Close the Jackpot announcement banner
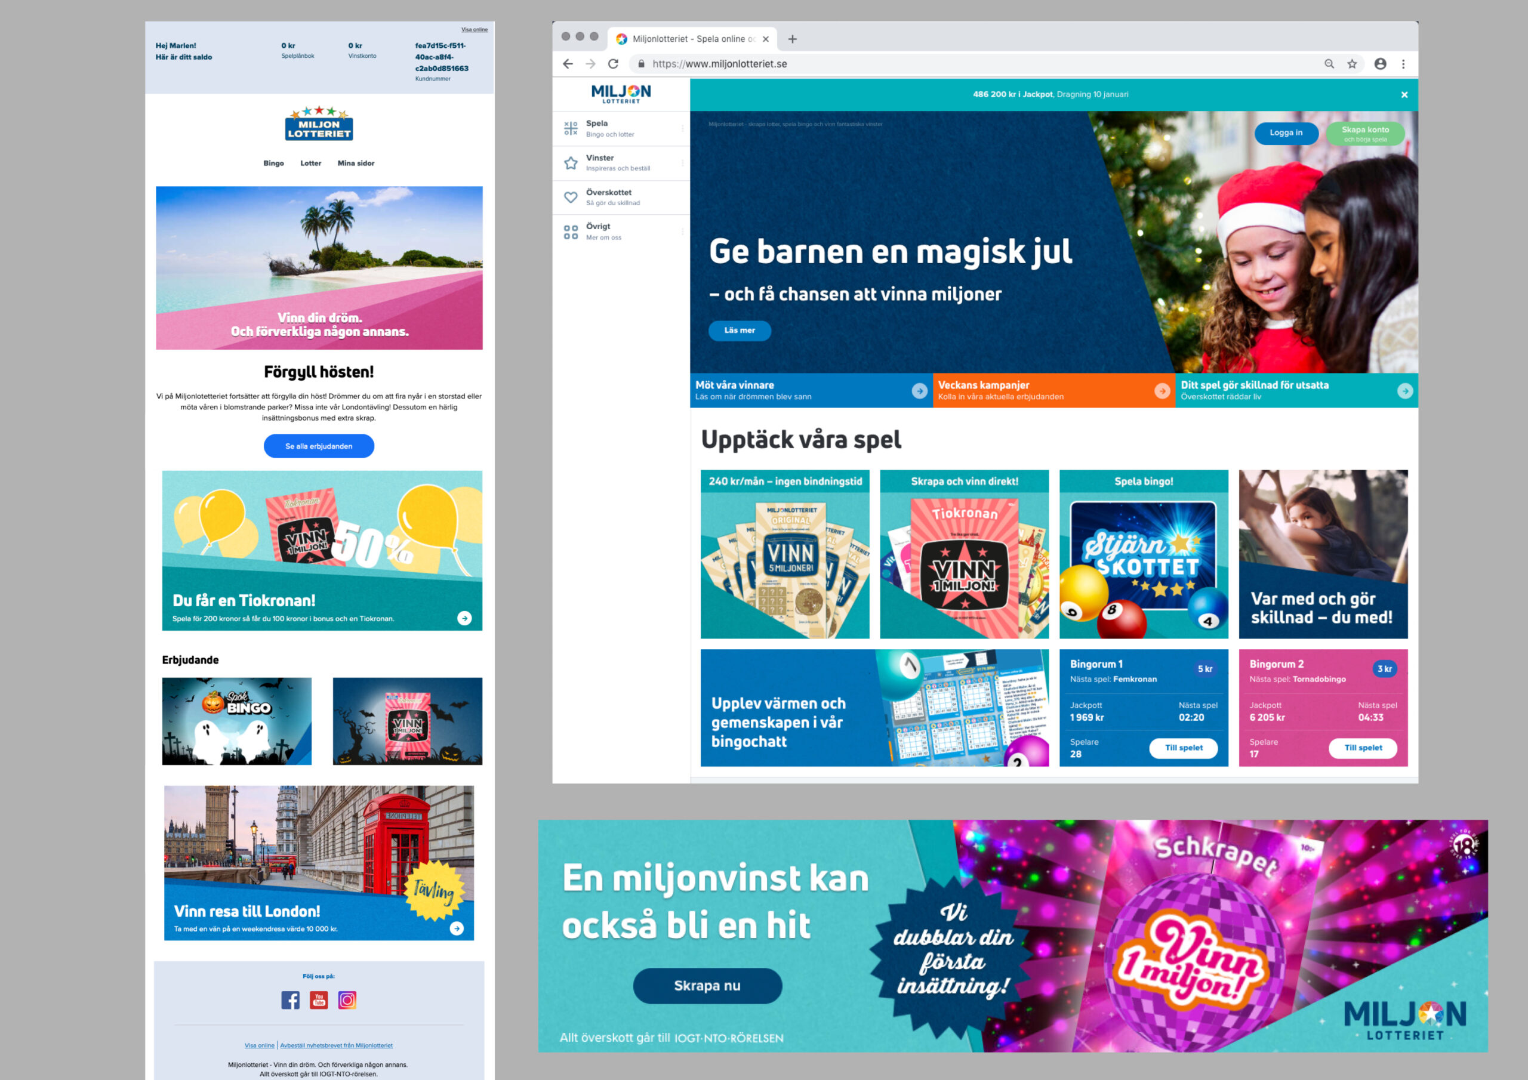Image resolution: width=1528 pixels, height=1080 pixels. [x=1404, y=94]
